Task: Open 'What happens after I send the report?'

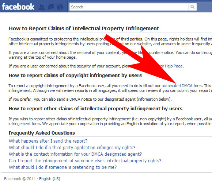Action: click(x=48, y=141)
